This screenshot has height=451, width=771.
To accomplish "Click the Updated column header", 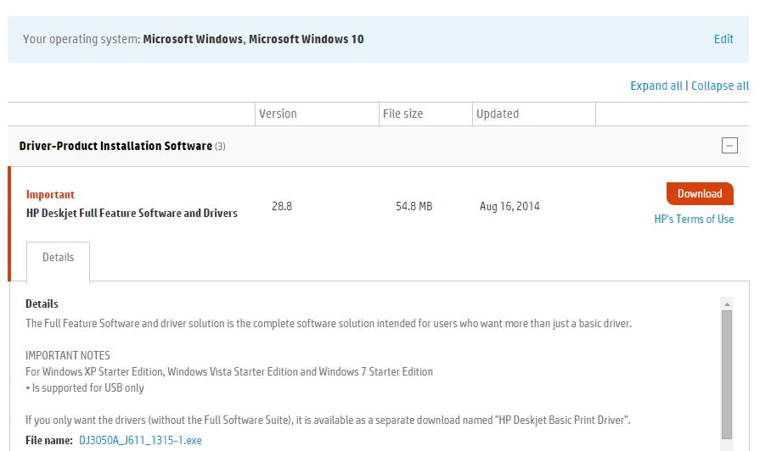I will tap(498, 114).
